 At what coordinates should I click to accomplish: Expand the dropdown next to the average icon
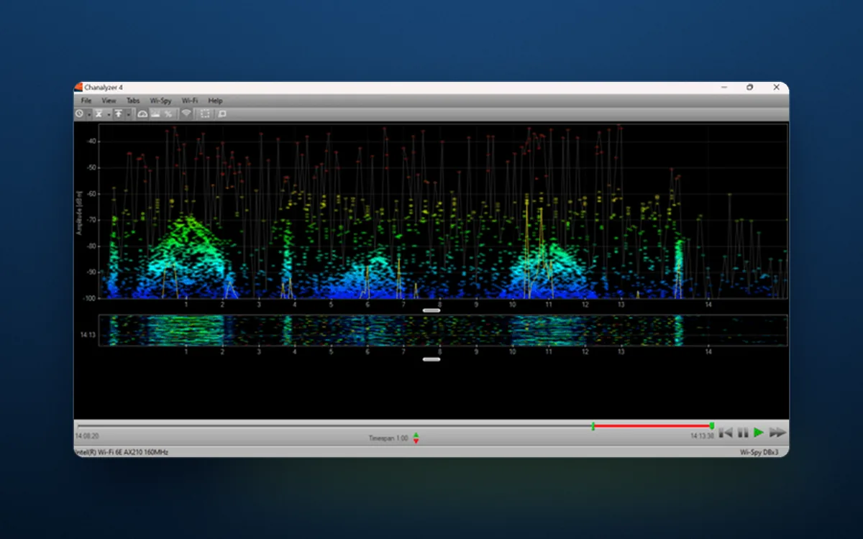[109, 114]
